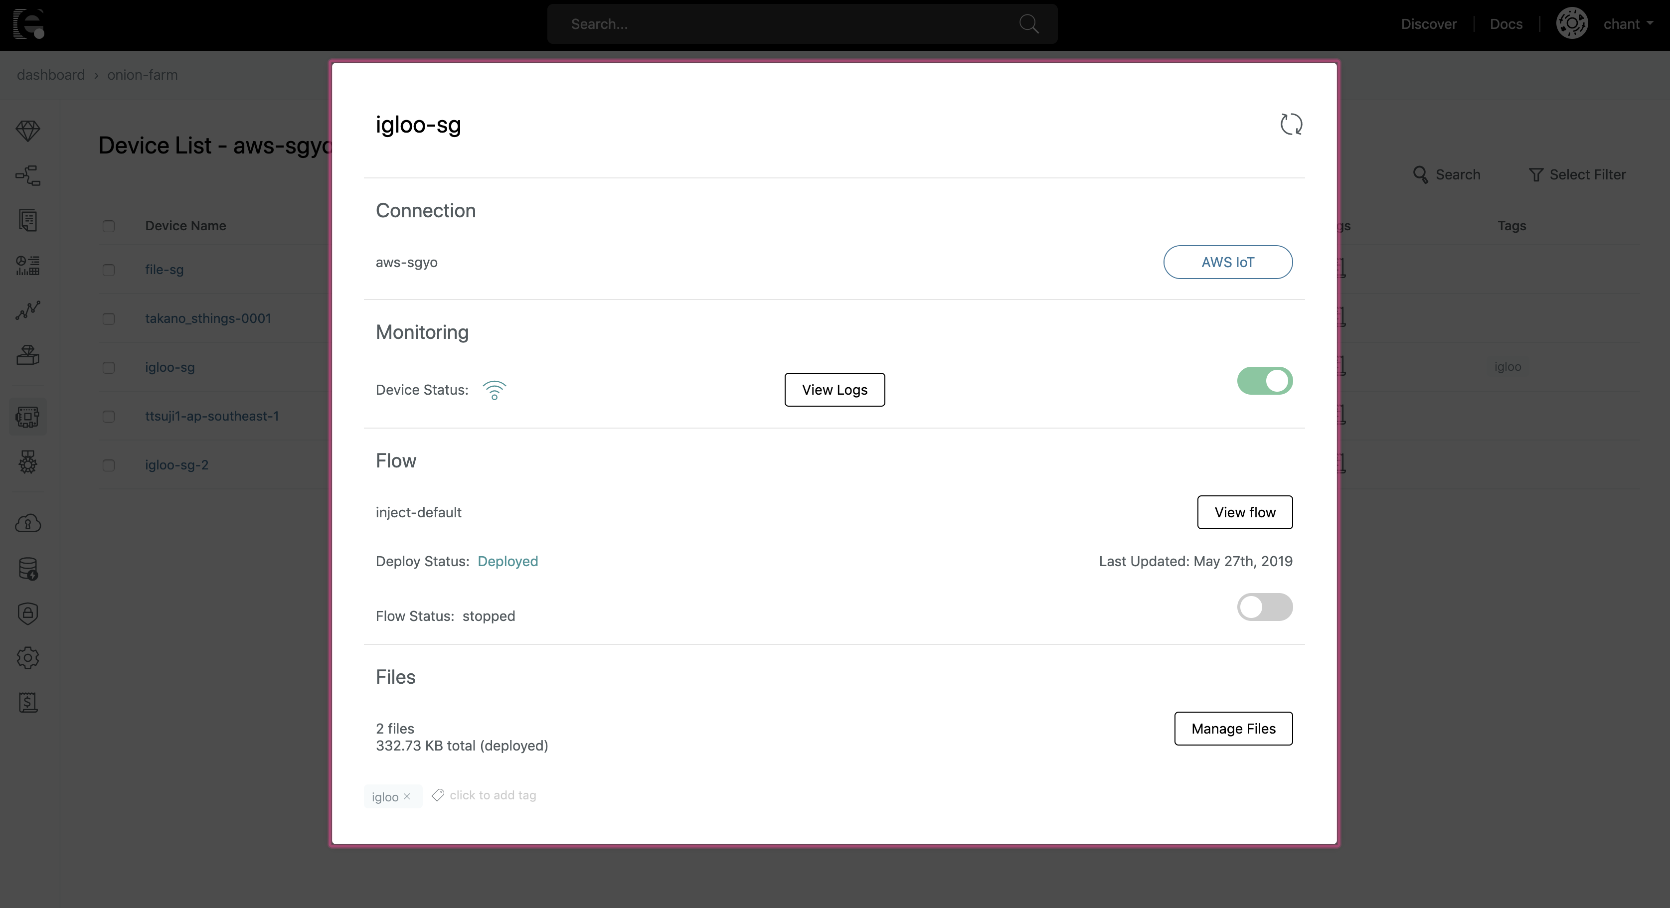The image size is (1670, 908).
Task: Check the igloo-sg row checkbox
Action: point(109,368)
